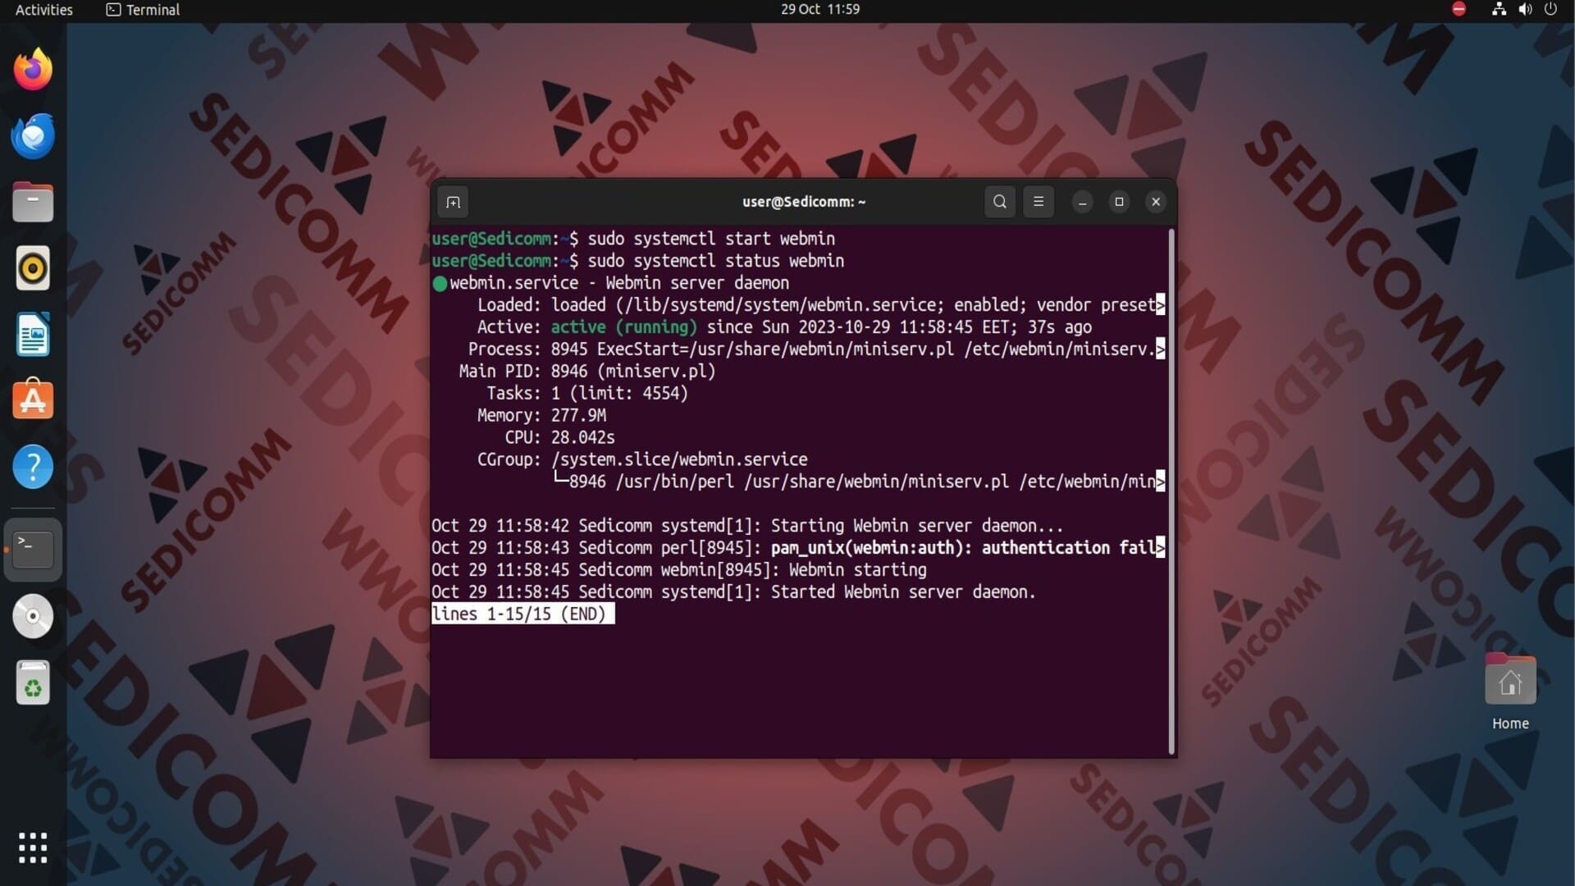Click the 'user@Sedicomm: ~' window title
Viewport: 1575px width, 886px height.
(x=804, y=202)
